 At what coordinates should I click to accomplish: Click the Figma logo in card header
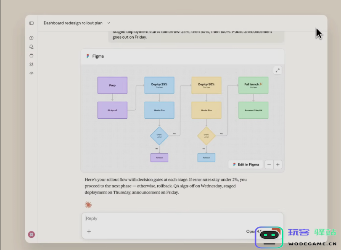(88, 56)
